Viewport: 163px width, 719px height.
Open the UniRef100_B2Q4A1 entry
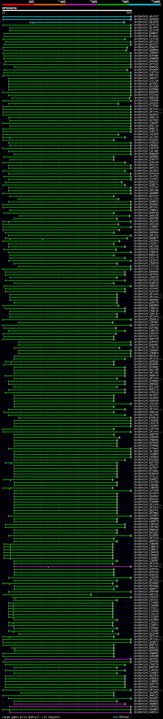(x=146, y=367)
